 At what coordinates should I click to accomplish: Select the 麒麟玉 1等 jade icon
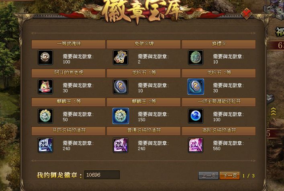pyautogui.click(x=45, y=116)
